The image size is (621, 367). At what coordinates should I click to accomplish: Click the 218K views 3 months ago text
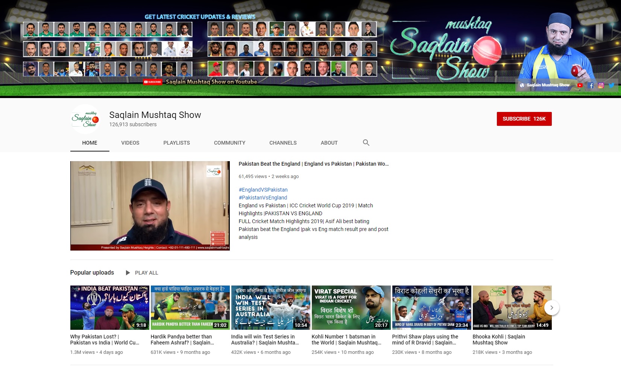(502, 352)
